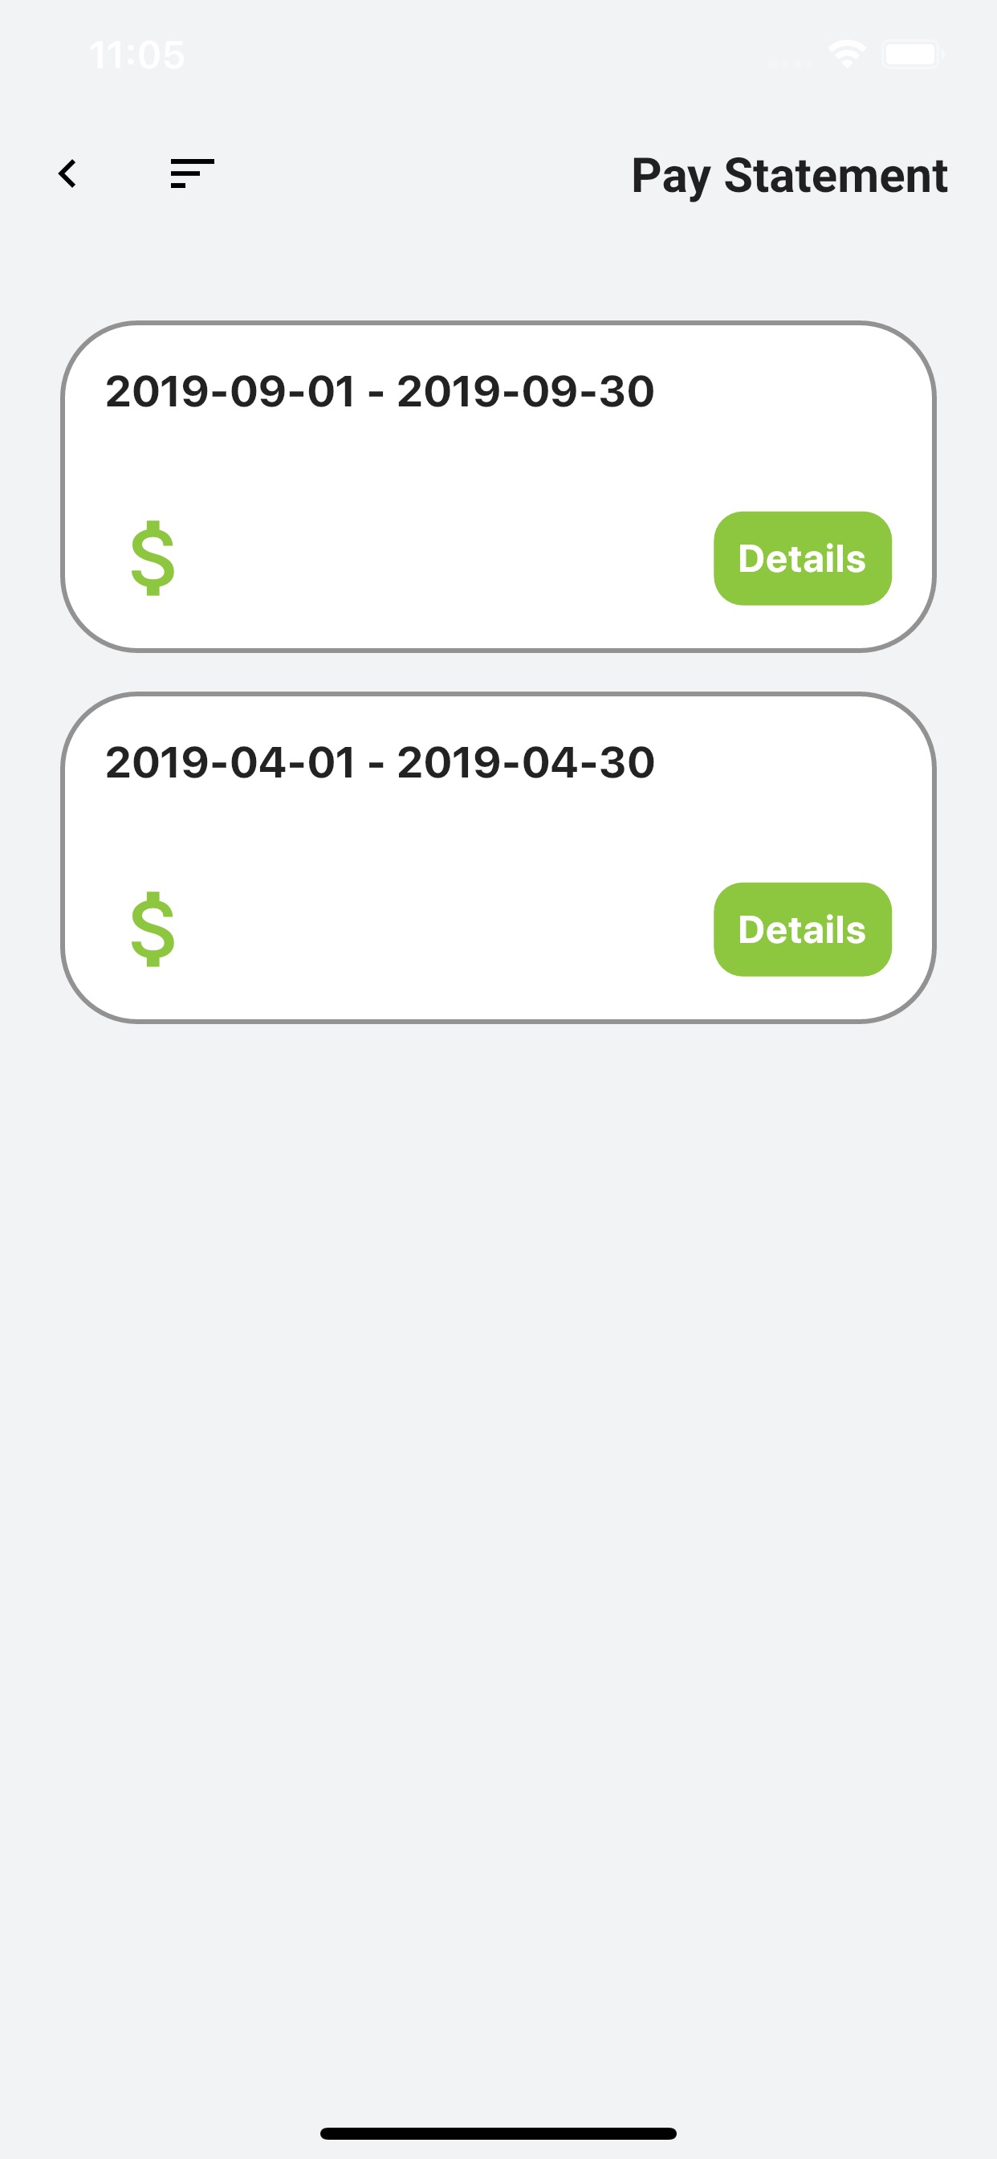Tap the back arrow icon

pos(68,174)
